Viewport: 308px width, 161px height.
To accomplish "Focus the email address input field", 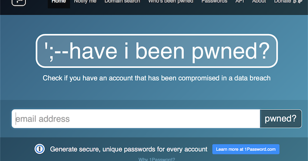I will pos(136,119).
